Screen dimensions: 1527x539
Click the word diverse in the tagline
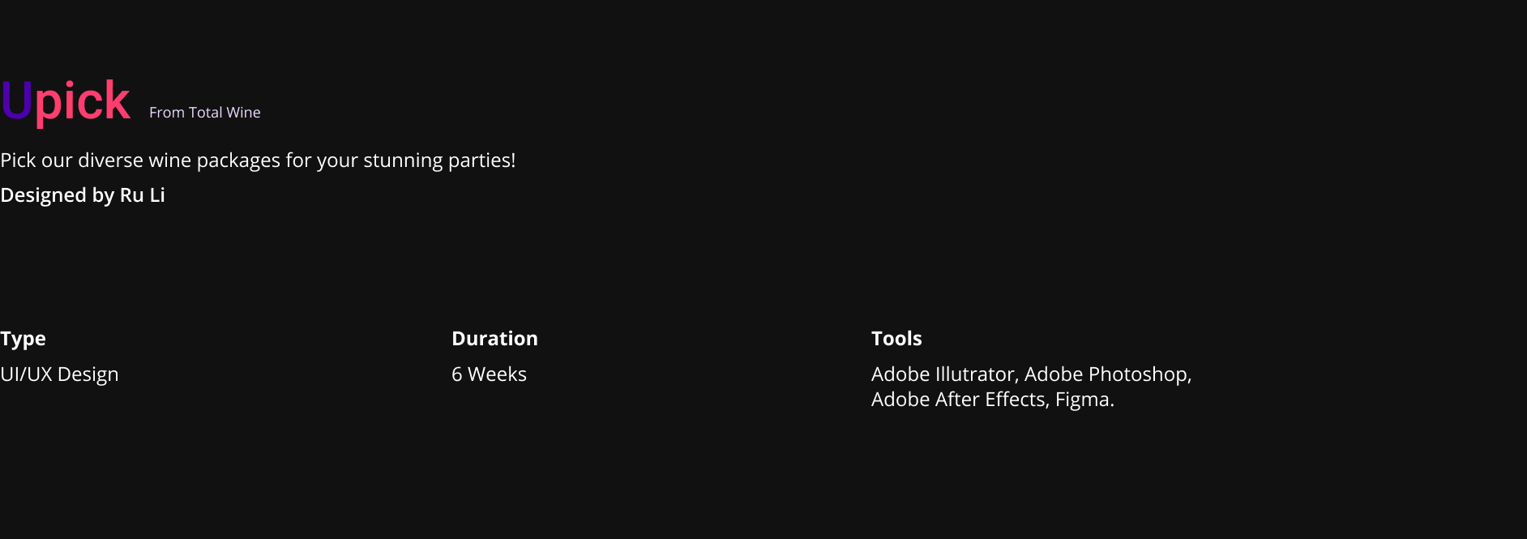110,160
